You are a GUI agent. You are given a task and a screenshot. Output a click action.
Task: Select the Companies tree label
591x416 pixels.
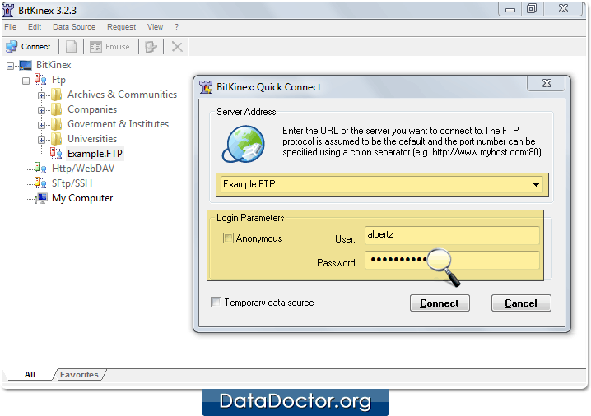point(92,109)
